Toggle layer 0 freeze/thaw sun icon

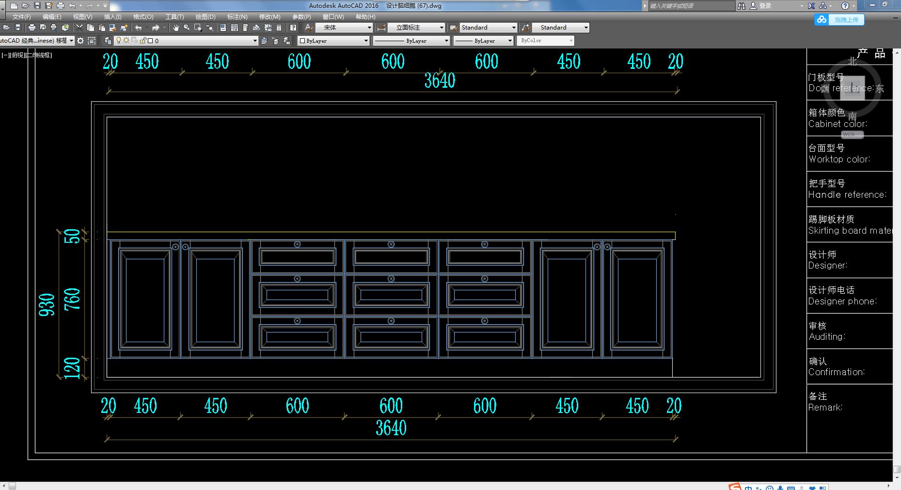(126, 41)
